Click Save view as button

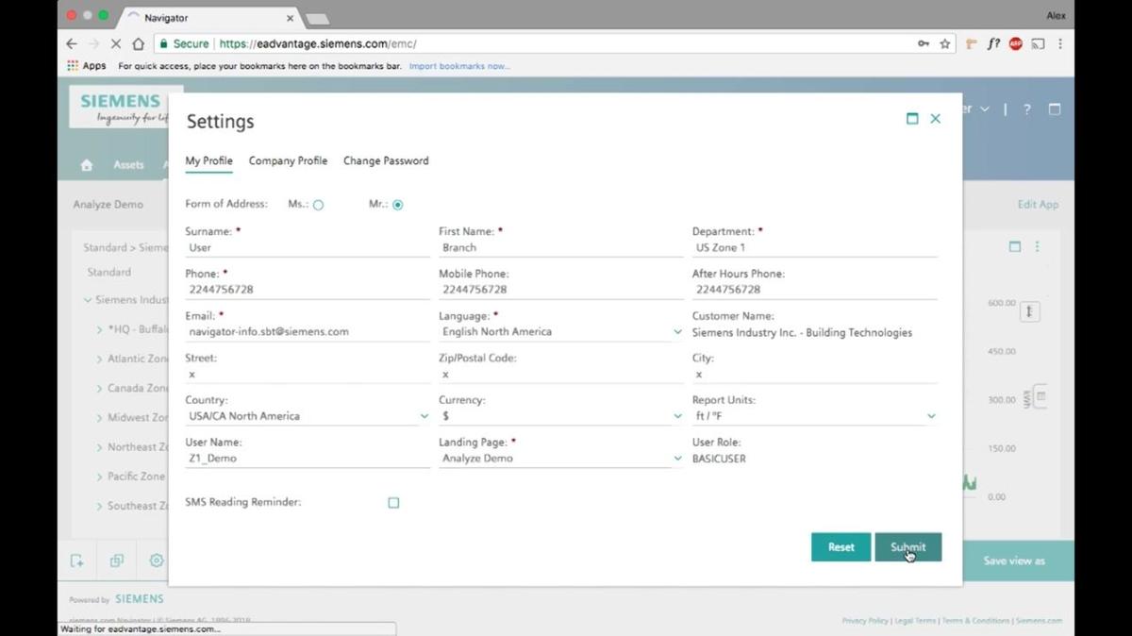1013,561
